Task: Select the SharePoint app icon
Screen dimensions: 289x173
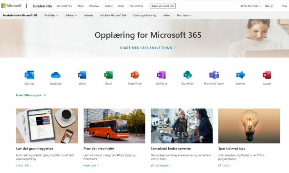Action: (187, 75)
